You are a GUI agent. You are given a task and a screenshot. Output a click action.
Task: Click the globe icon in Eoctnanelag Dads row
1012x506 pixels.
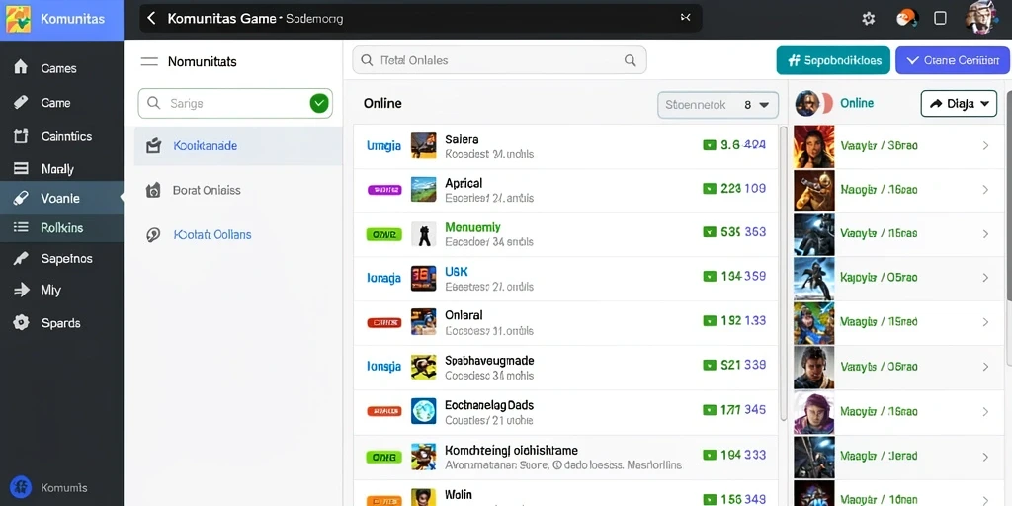(423, 410)
